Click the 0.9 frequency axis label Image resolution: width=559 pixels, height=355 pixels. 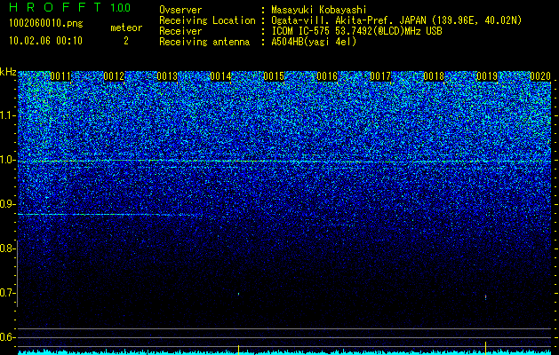coord(6,204)
